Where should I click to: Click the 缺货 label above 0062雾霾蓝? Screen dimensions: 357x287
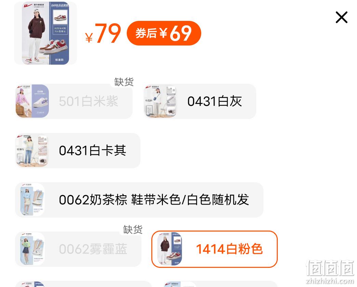[x=133, y=230]
